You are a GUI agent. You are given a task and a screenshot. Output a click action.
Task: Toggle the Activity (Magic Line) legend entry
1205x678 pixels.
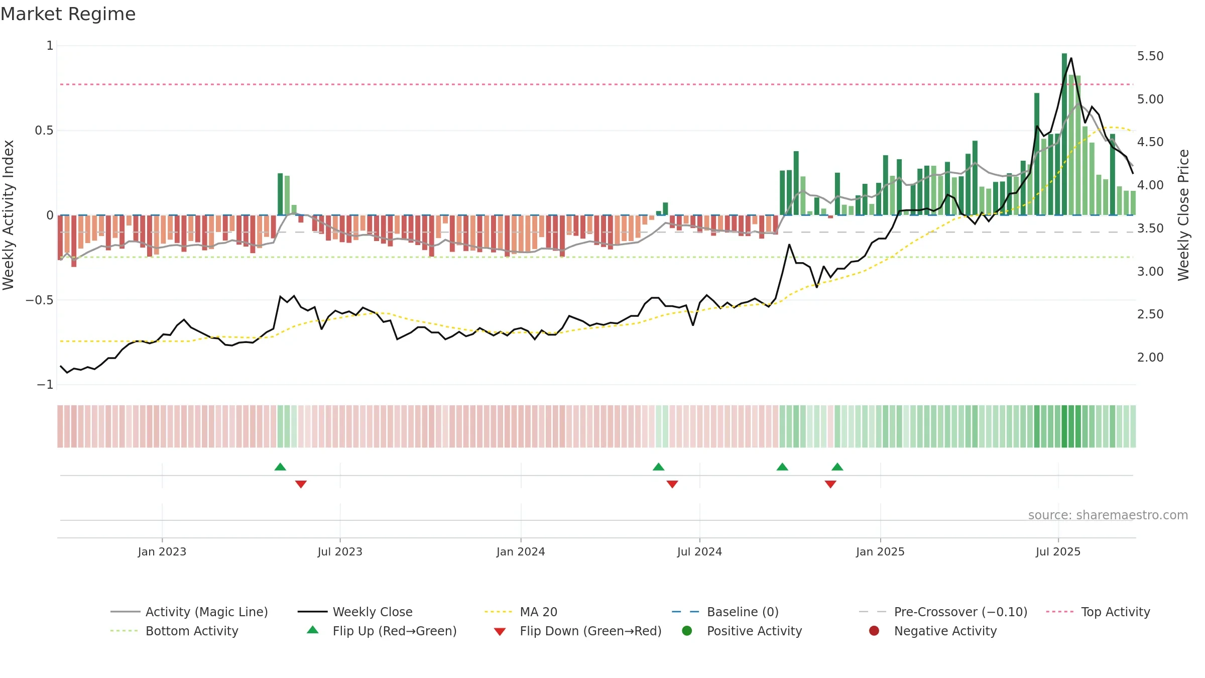[x=189, y=612]
